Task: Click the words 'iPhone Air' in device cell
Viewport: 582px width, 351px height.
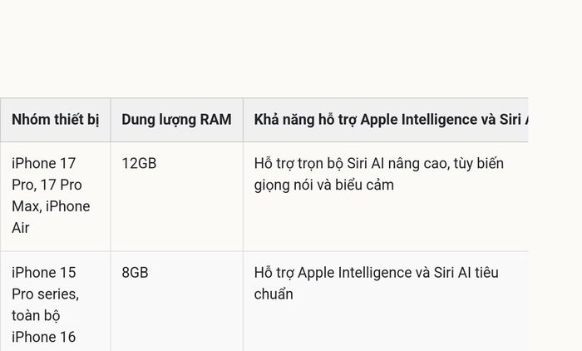Action: tap(51, 217)
